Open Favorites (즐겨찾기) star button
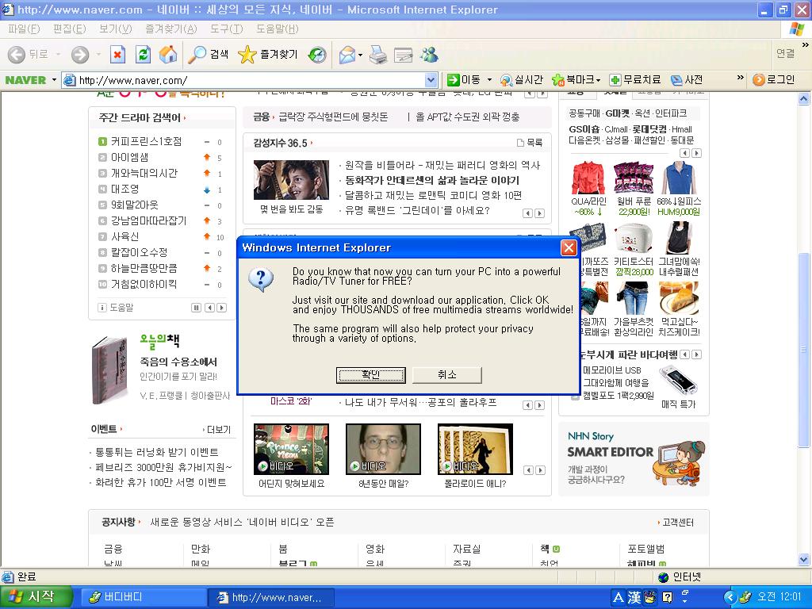The image size is (812, 609). [268, 55]
